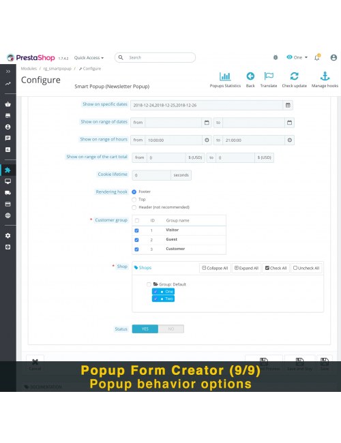
Task: Edit cart total from amount field
Action: coord(166,157)
